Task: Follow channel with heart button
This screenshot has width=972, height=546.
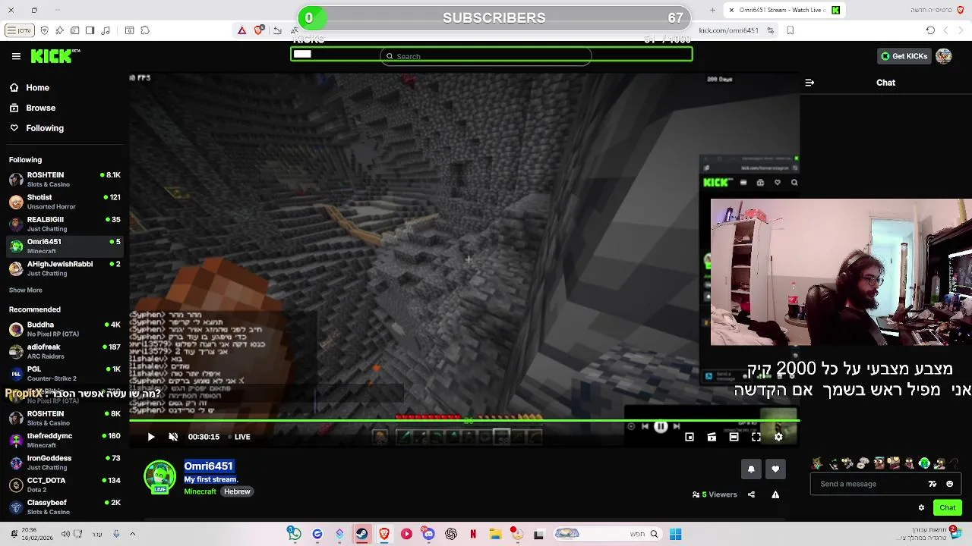Action: (775, 469)
